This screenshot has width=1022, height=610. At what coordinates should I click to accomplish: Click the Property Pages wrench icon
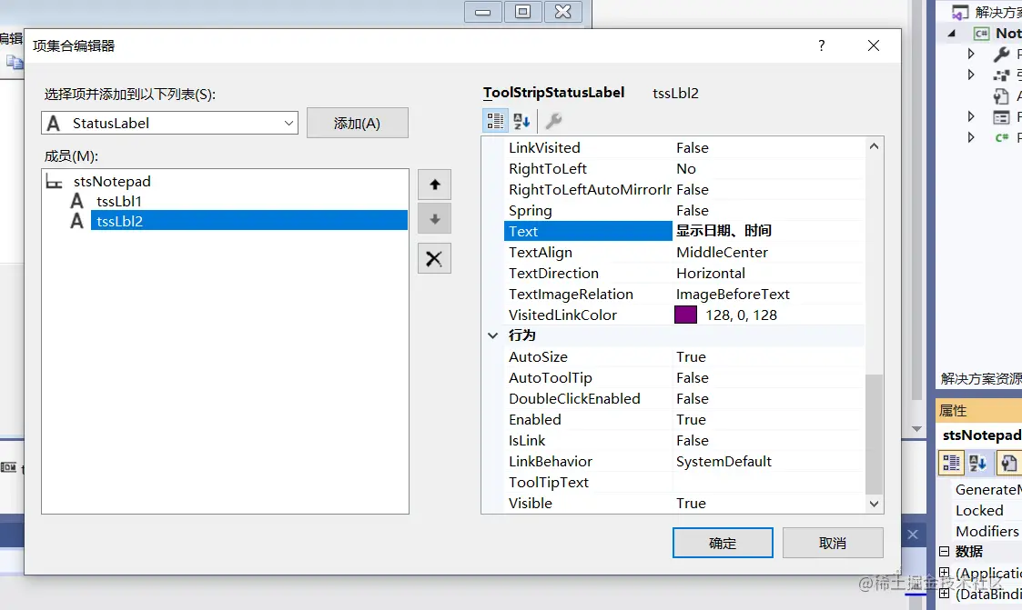[553, 120]
